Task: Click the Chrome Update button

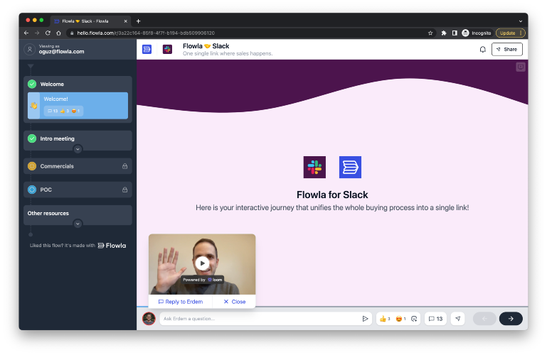Action: (x=511, y=33)
